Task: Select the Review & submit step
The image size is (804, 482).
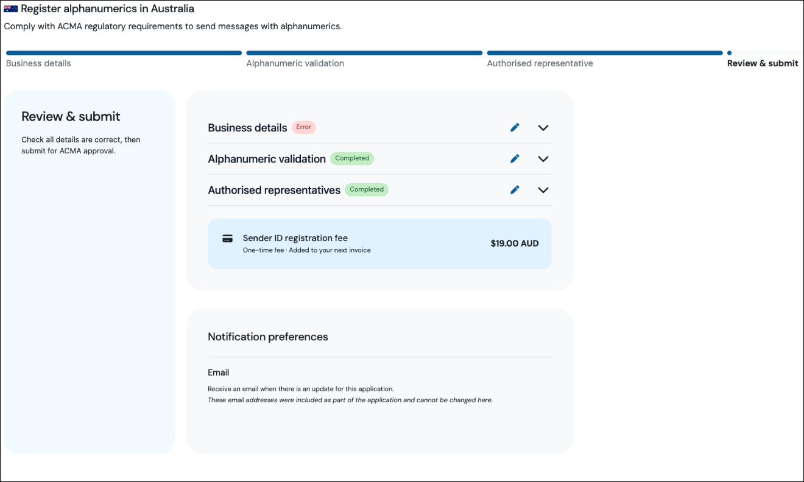Action: point(763,63)
